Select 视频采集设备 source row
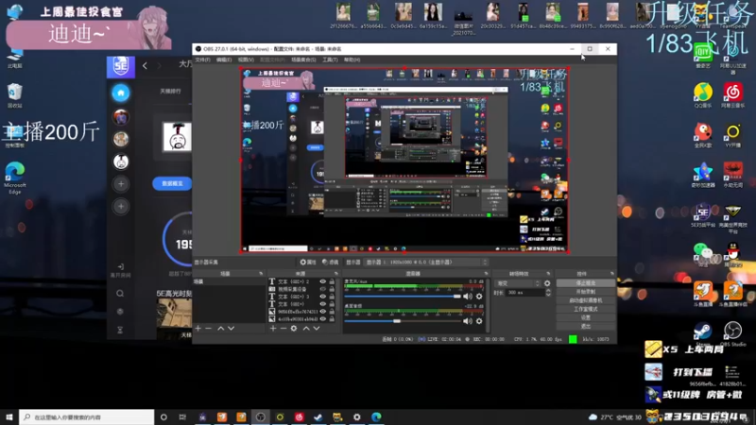 point(302,289)
